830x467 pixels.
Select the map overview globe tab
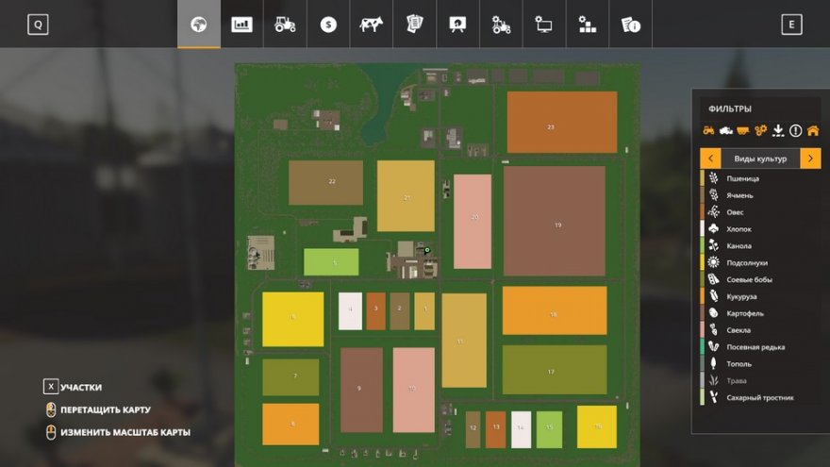(x=199, y=25)
